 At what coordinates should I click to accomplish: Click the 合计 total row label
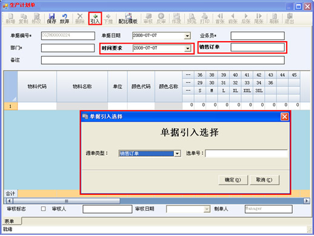tap(10, 194)
